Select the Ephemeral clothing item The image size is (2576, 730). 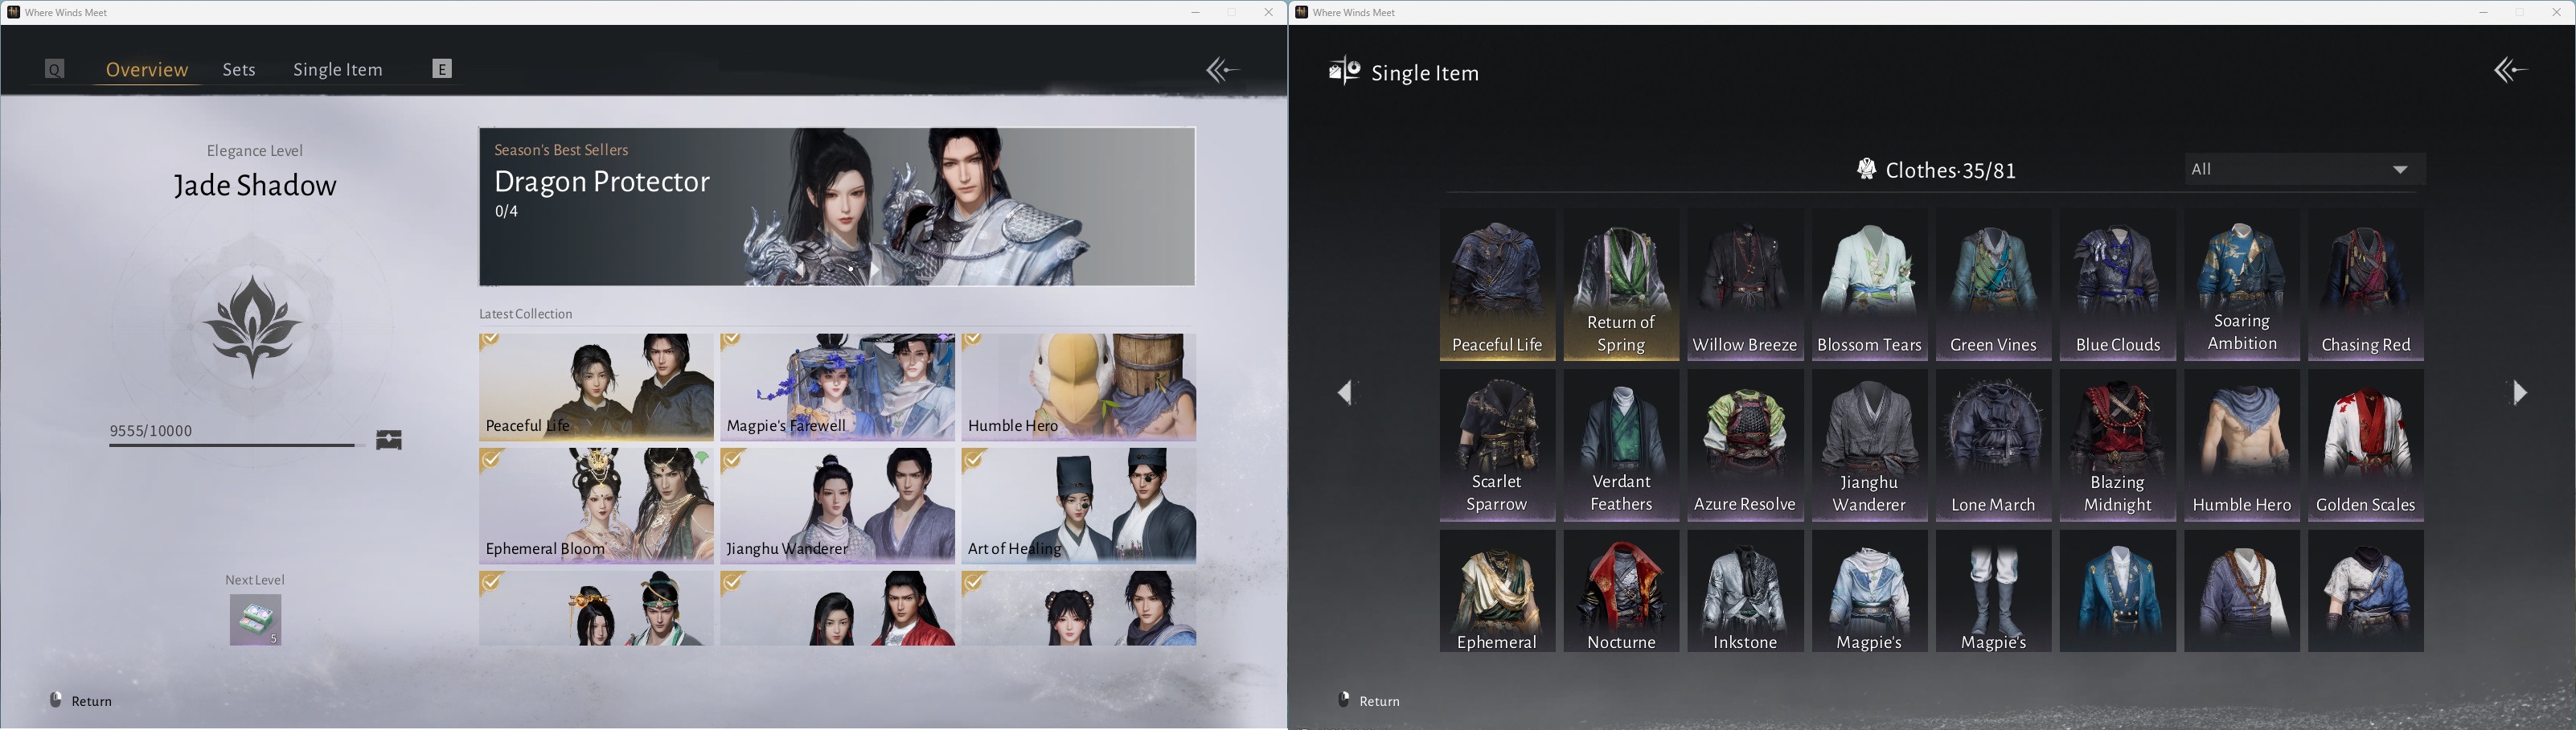tap(1497, 591)
